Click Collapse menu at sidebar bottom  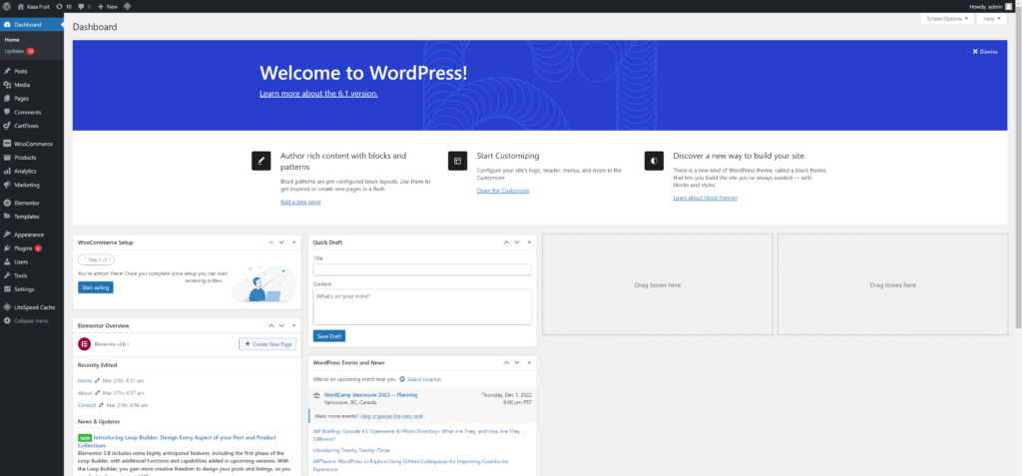(x=32, y=320)
